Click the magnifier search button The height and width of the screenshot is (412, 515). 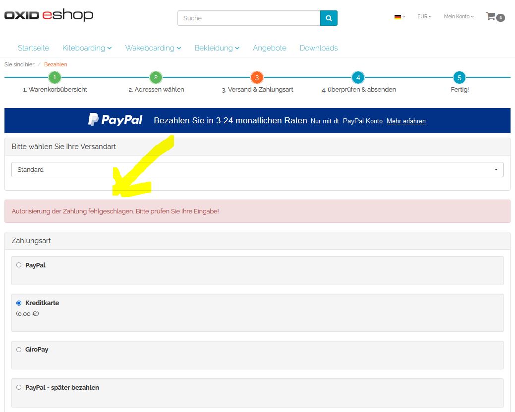(329, 18)
